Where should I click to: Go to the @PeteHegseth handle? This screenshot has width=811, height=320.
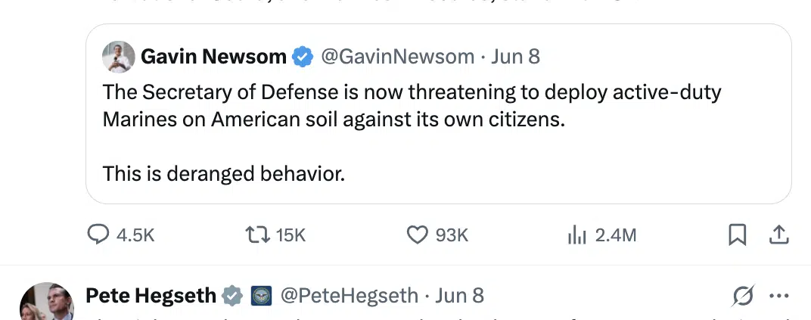pos(349,296)
